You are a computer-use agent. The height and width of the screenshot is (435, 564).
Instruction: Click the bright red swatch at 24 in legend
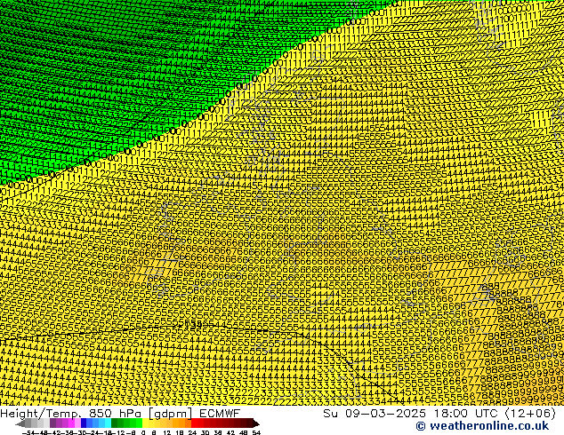coord(195,423)
